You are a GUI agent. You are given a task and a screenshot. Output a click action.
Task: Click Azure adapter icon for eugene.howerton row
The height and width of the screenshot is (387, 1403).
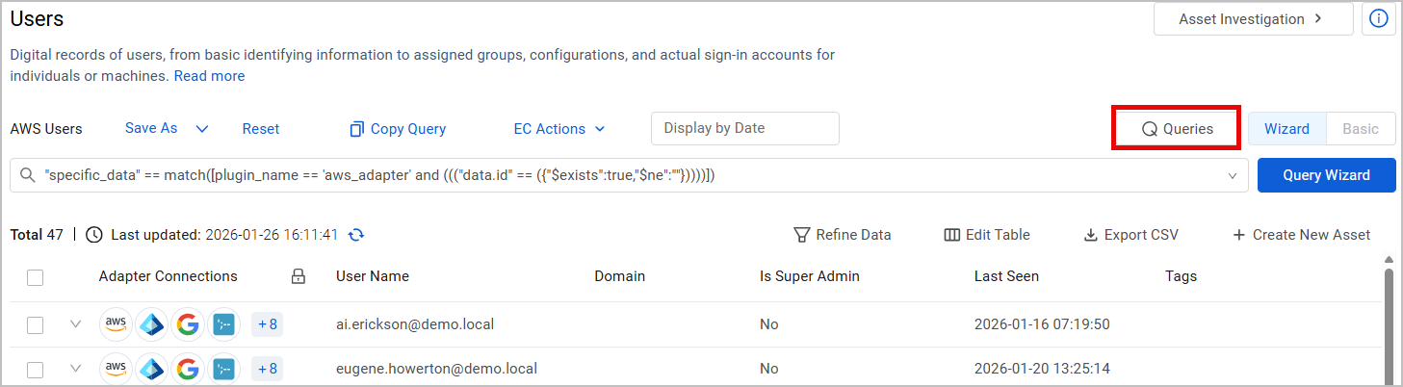click(152, 369)
